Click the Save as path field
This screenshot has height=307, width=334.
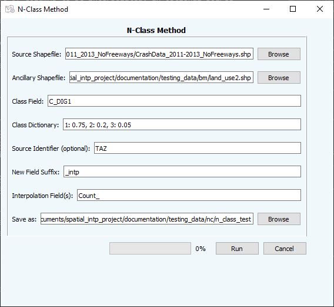point(147,219)
